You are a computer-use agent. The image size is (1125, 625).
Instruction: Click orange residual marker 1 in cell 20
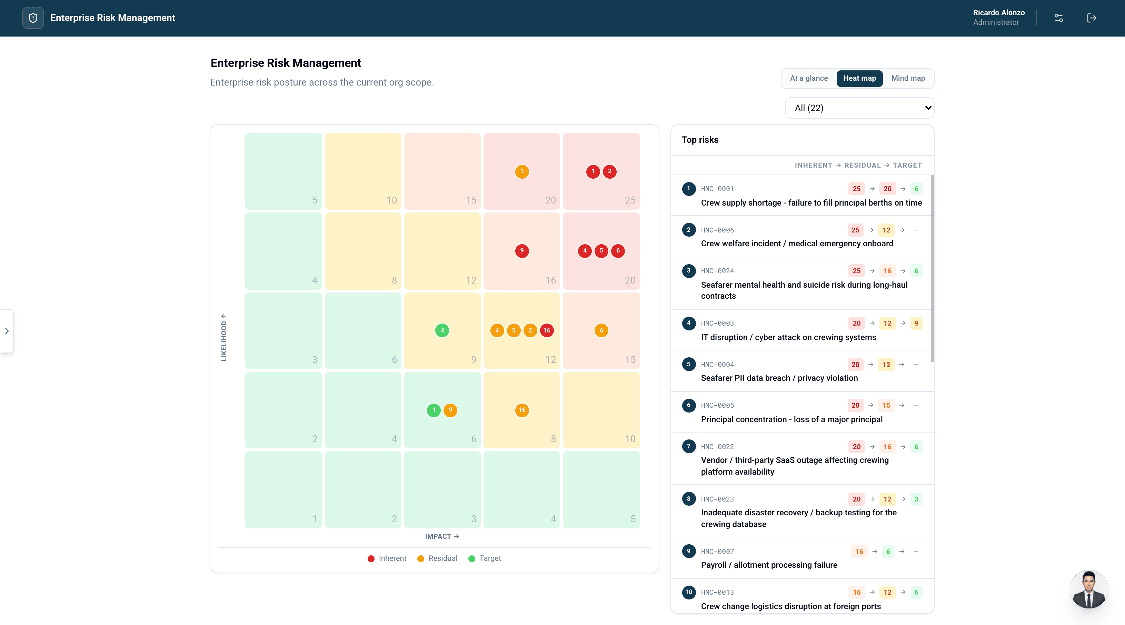click(522, 172)
